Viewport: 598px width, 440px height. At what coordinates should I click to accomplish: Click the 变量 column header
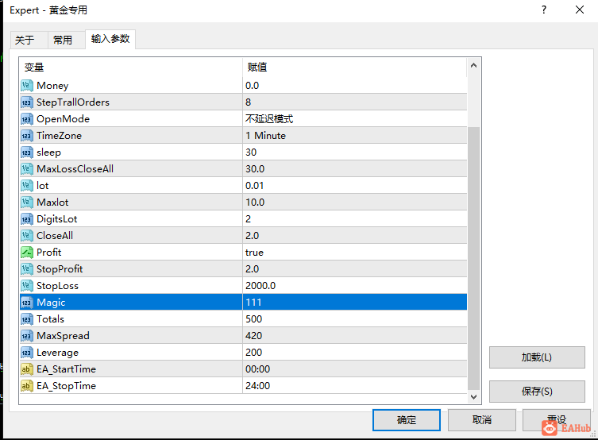click(131, 68)
